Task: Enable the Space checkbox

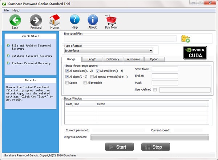Action: (67, 83)
